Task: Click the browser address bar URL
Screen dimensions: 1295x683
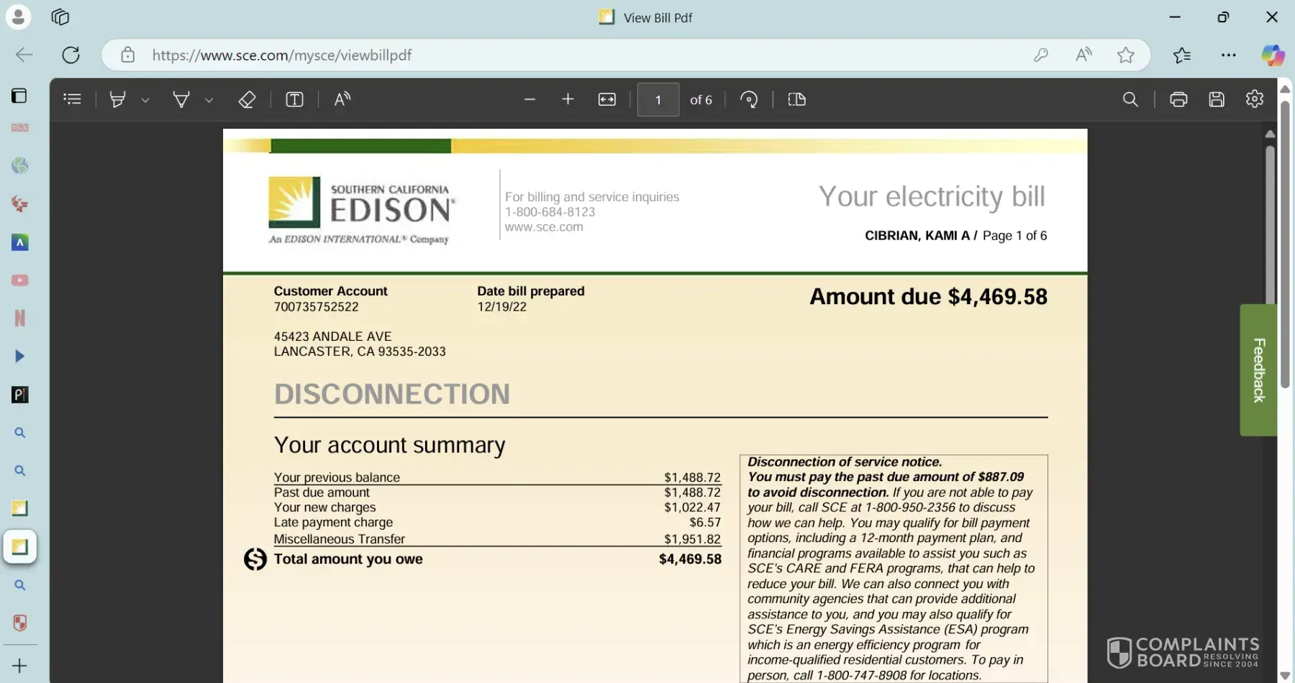Action: (x=282, y=55)
